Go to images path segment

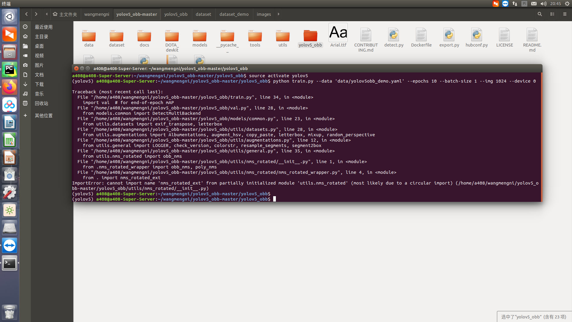(264, 14)
